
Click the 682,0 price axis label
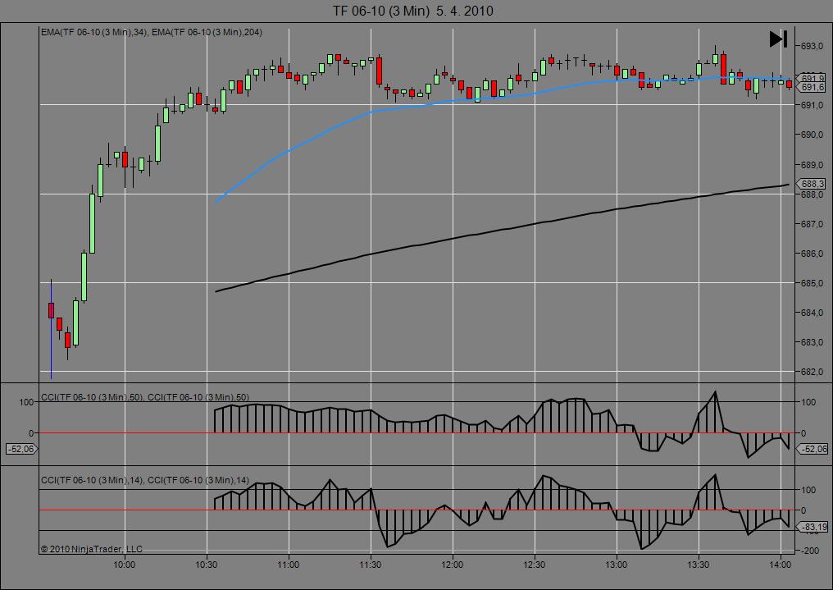pyautogui.click(x=812, y=372)
